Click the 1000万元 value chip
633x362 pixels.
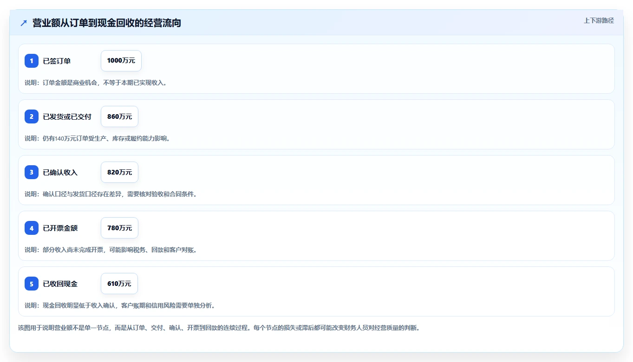(121, 61)
